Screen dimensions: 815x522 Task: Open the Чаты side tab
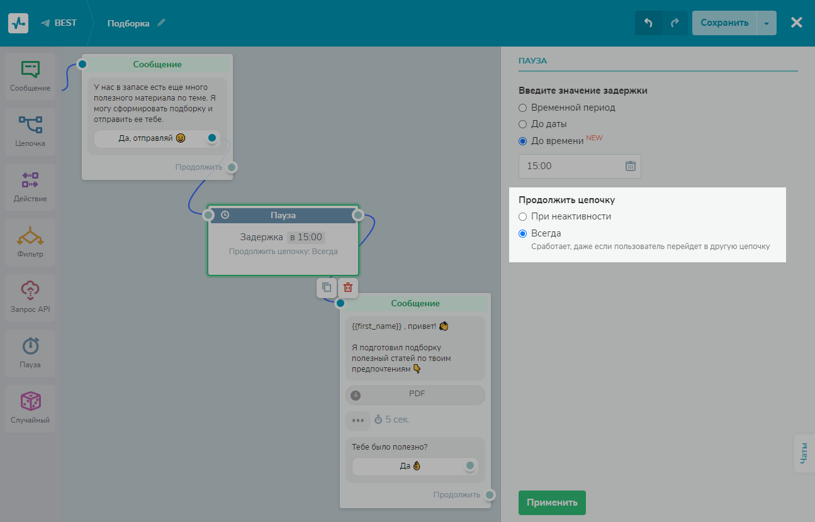pyautogui.click(x=804, y=453)
